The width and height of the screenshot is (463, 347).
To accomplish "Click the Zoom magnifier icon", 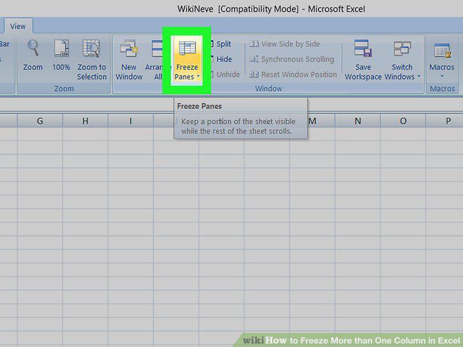I will (x=33, y=48).
